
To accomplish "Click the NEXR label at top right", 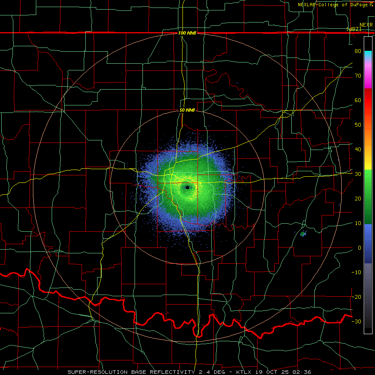I will [366, 25].
